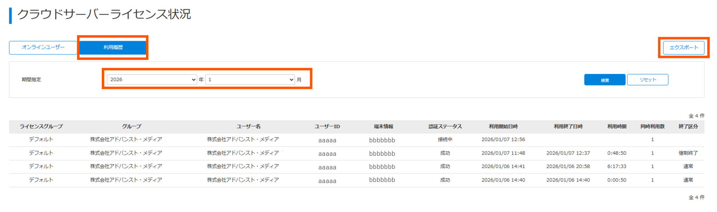Click the 利用時間 column header
717x212 pixels.
617,127
